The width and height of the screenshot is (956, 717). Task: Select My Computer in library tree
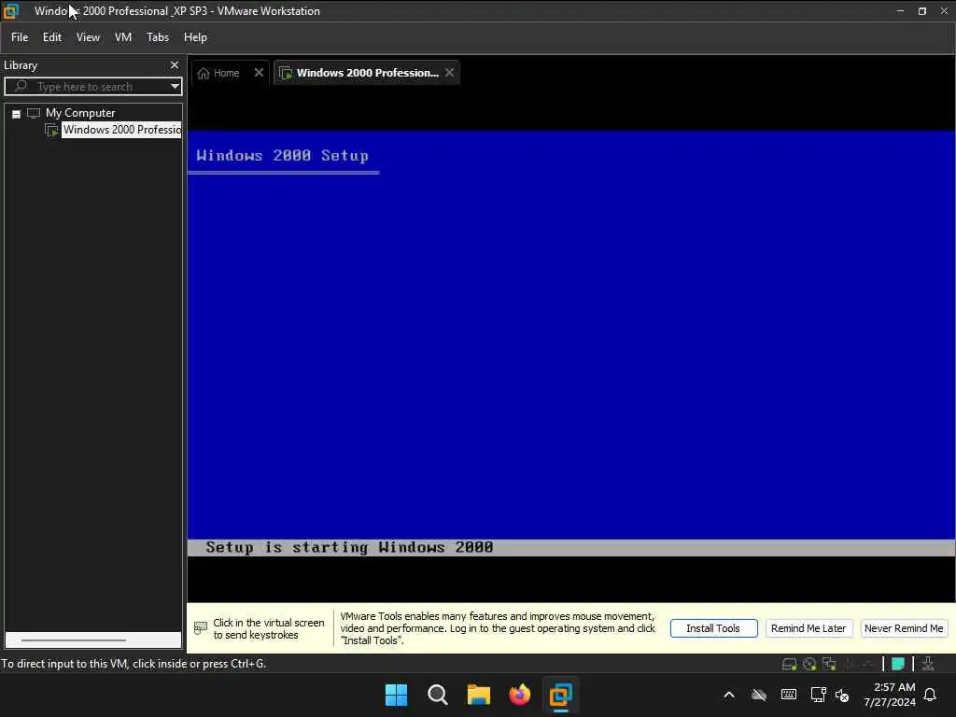[80, 113]
